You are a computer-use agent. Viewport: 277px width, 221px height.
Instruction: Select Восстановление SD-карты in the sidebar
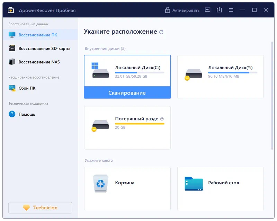pyautogui.click(x=40, y=48)
